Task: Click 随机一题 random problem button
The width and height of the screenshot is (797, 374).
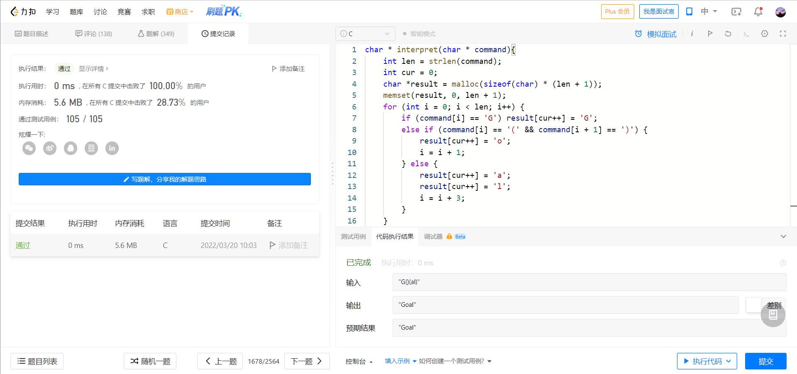Action: point(150,361)
